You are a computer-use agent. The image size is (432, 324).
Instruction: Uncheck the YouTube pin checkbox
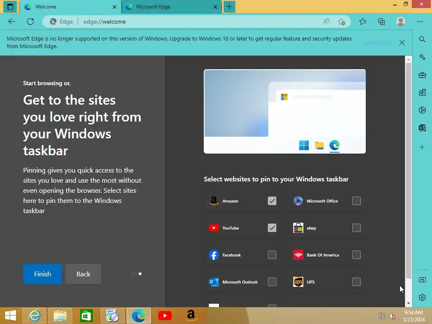pyautogui.click(x=272, y=228)
